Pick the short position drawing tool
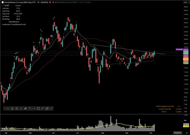This screenshot has width=190, height=135. pyautogui.click(x=17, y=108)
